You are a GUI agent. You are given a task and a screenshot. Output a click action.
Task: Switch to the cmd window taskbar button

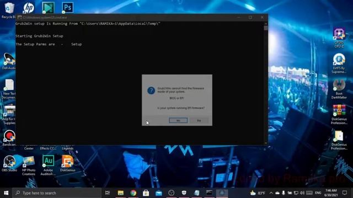coord(209,193)
